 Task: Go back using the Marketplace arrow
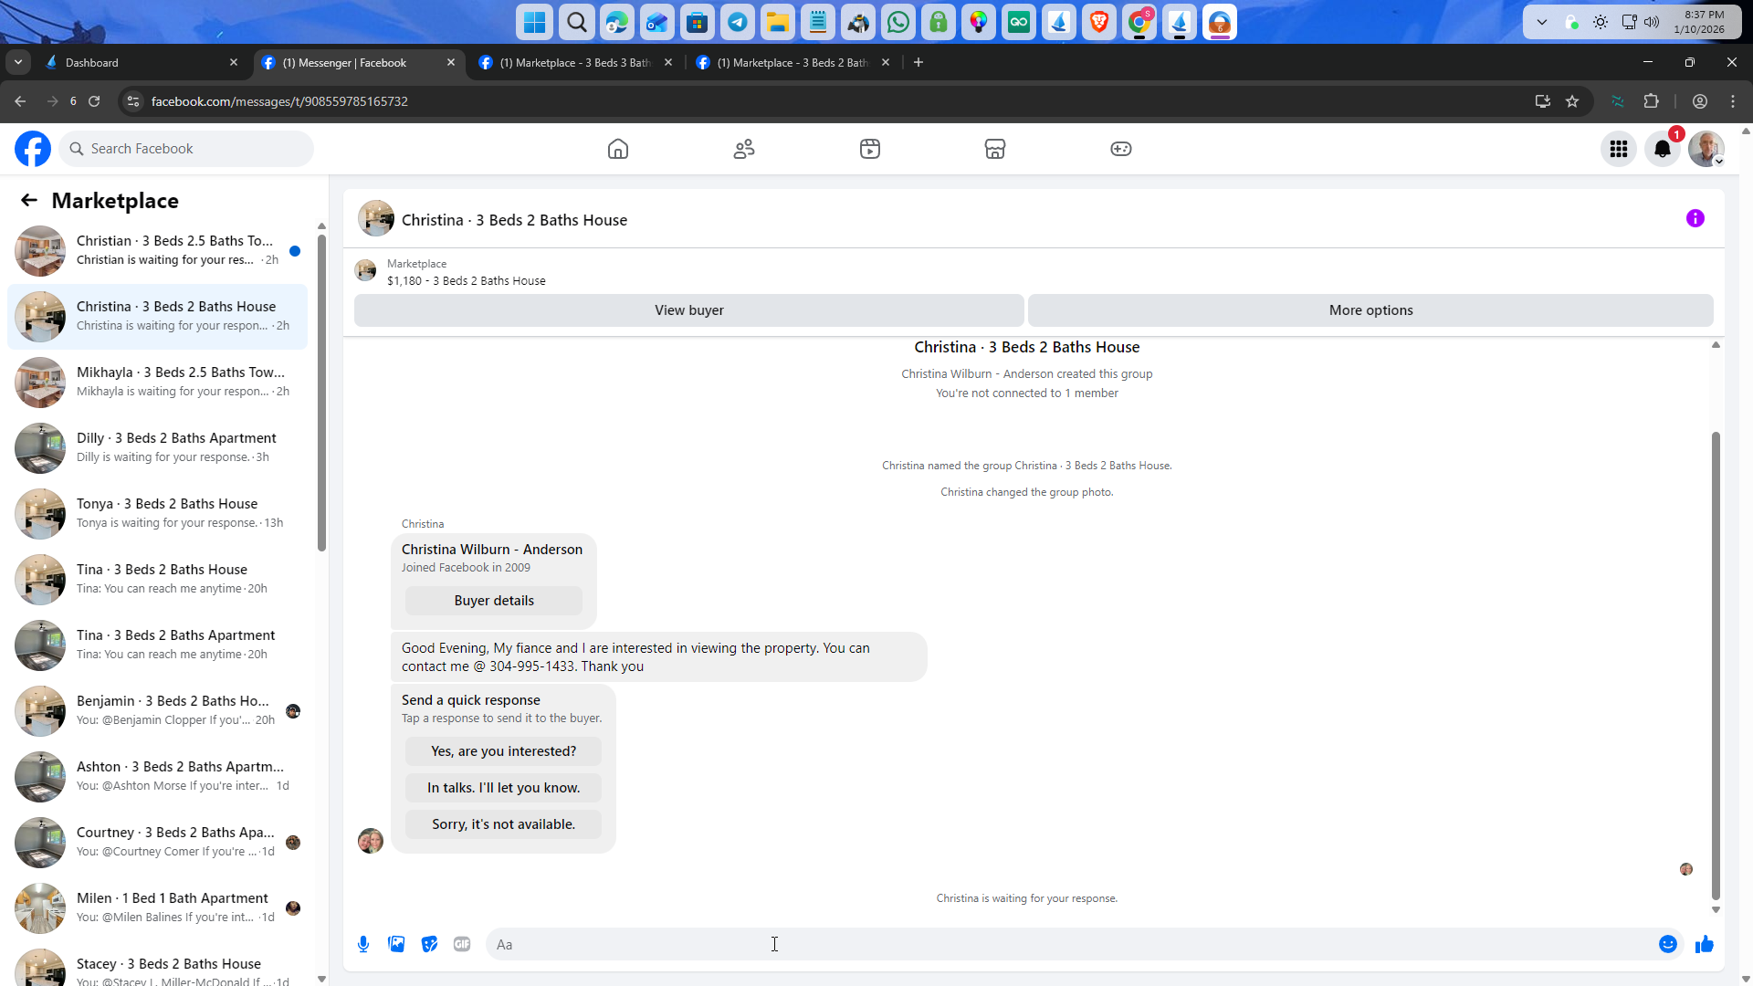[x=29, y=200]
